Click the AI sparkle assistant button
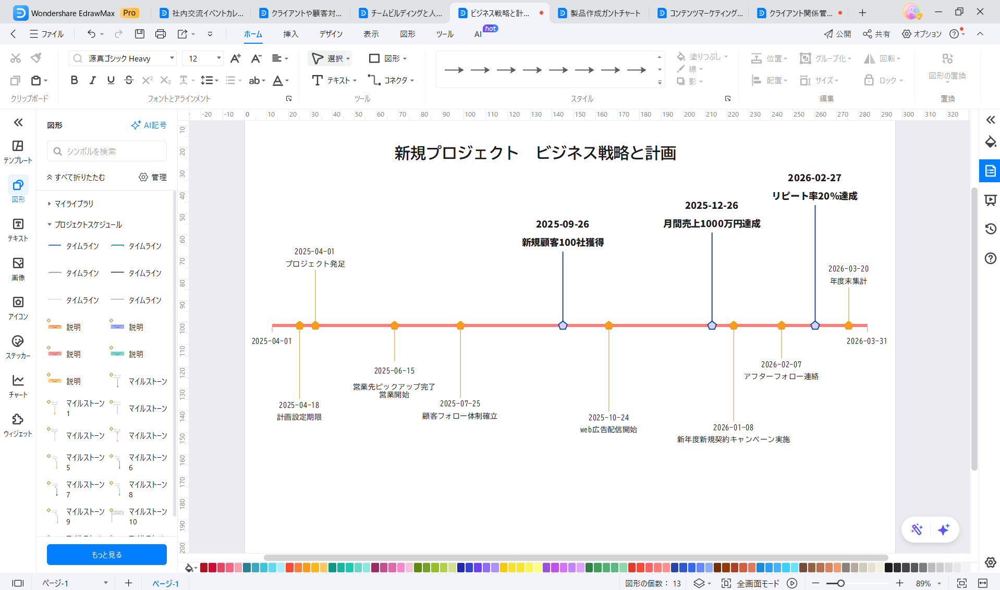 (x=943, y=530)
